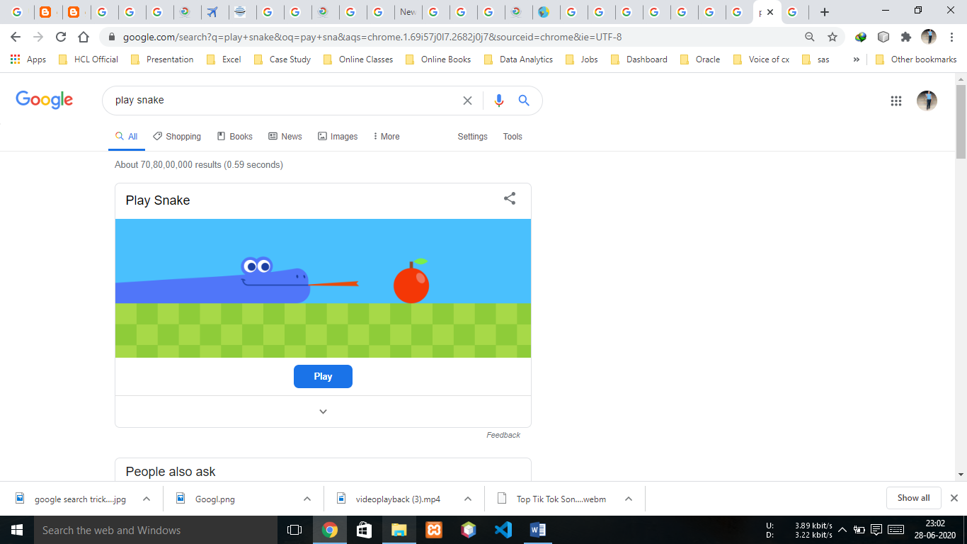Open Jobs bookmark folder
967x544 pixels.
tap(582, 59)
